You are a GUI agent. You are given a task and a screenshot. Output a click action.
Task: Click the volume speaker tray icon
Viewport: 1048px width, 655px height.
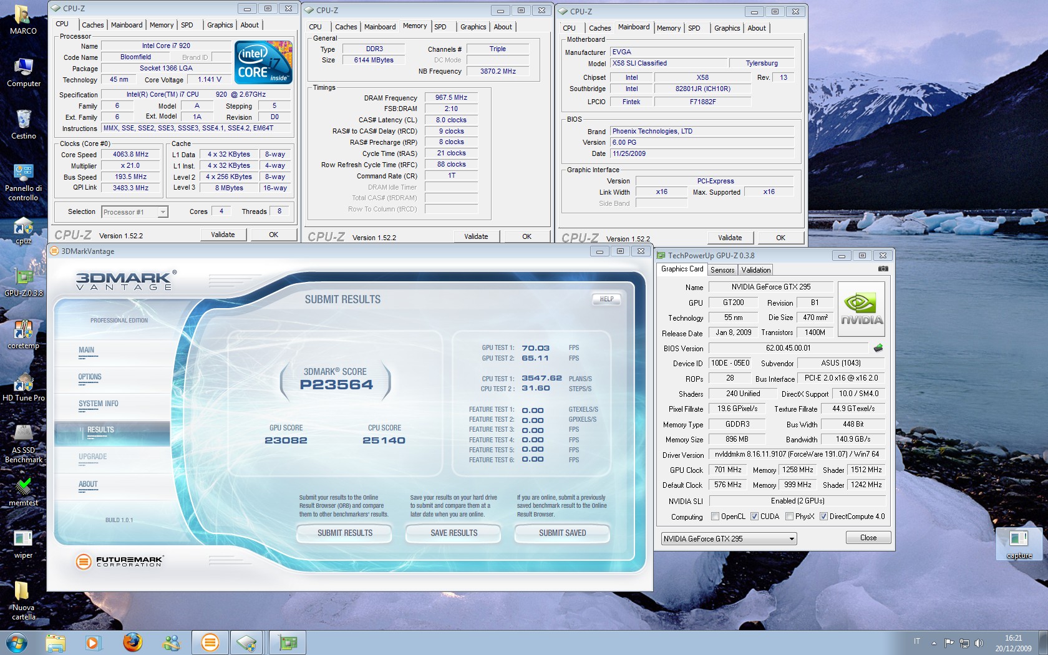(979, 643)
